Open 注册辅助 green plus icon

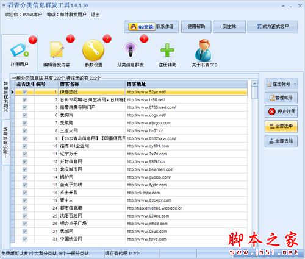[167, 50]
